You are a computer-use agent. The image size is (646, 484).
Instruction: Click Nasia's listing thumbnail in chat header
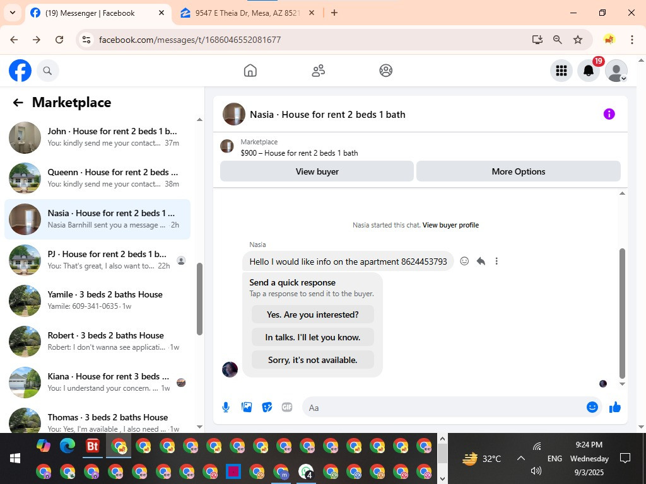click(234, 114)
